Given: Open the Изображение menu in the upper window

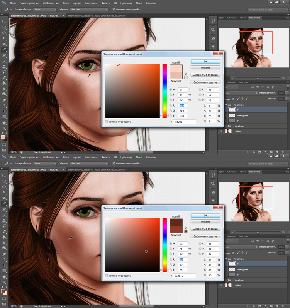Looking at the screenshot, I should coord(51,3).
